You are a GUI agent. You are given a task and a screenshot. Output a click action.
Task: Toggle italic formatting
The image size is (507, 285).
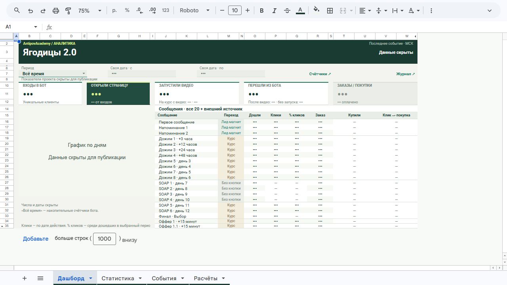click(274, 11)
